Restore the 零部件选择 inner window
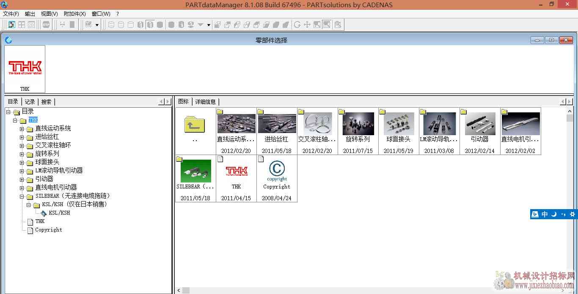Image resolution: width=578 pixels, height=294 pixels. click(x=552, y=41)
